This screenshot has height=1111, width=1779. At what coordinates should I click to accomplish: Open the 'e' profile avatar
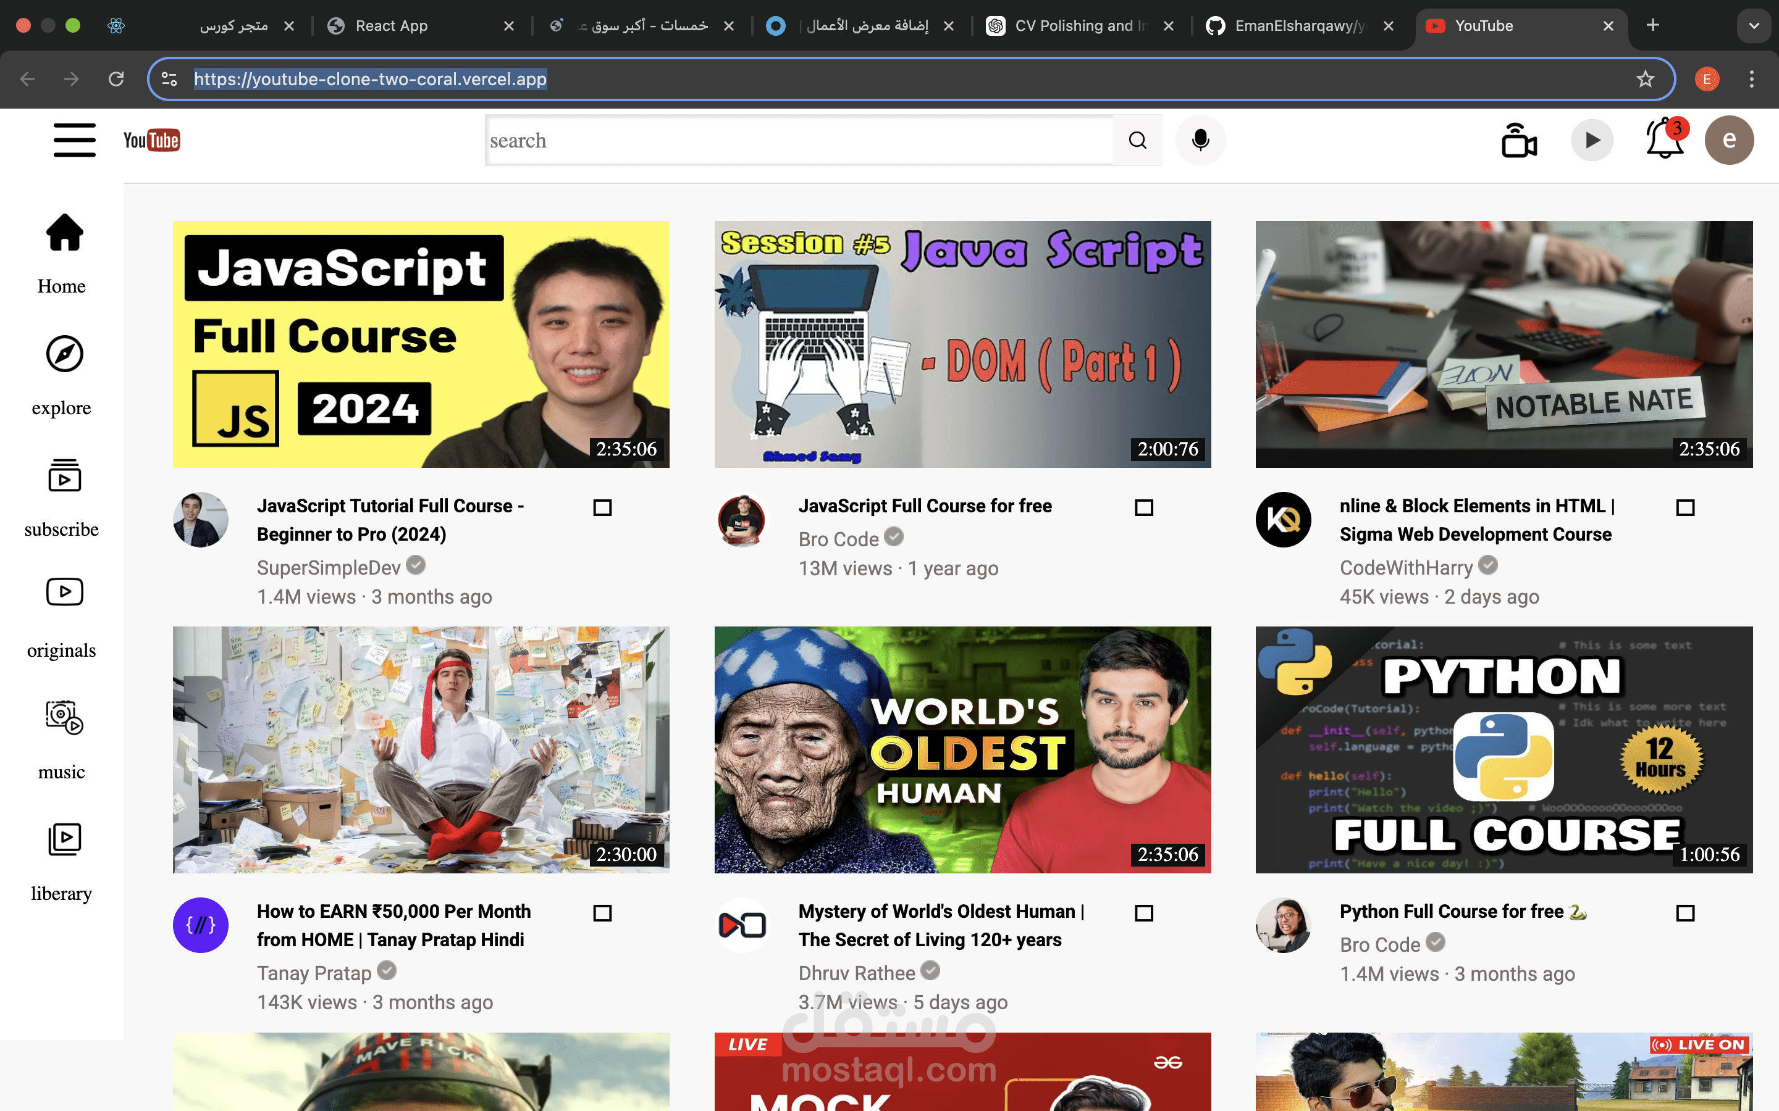click(1729, 139)
